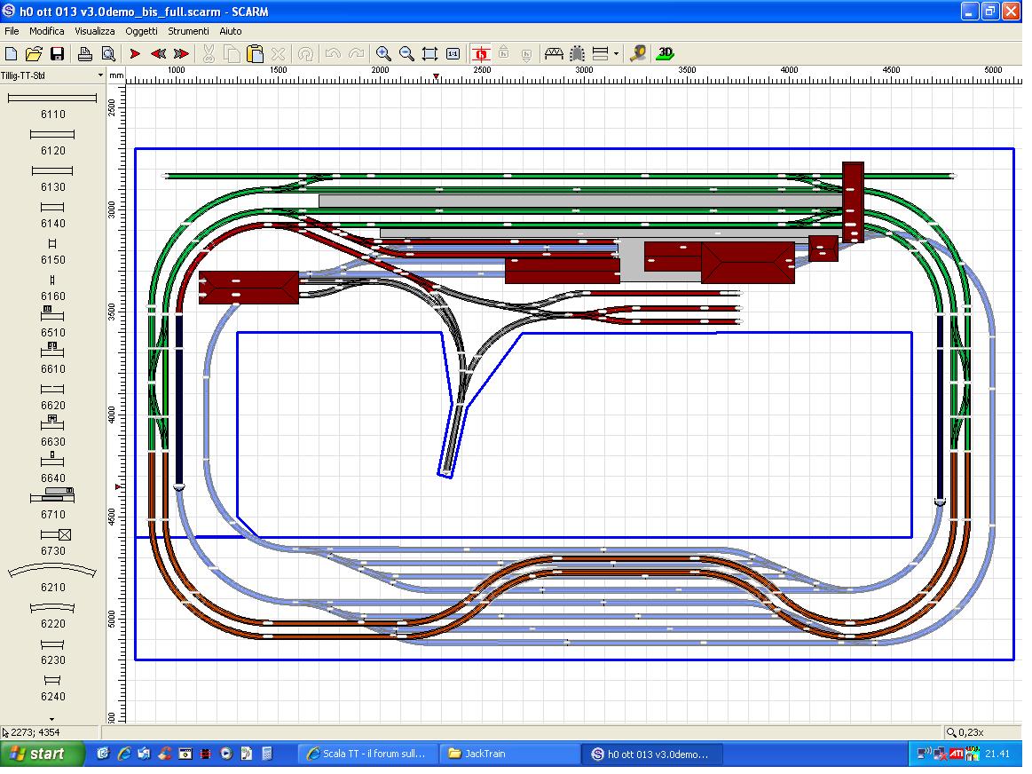
Task: Switch to Scala TT forum browser window
Action: (367, 754)
